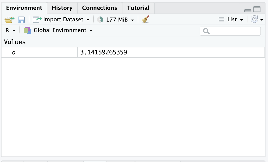
Task: Click the save workspace floppy disk icon
Action: [21, 20]
